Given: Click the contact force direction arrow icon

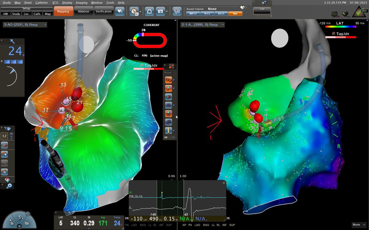Looking at the screenshot, I should [12, 41].
